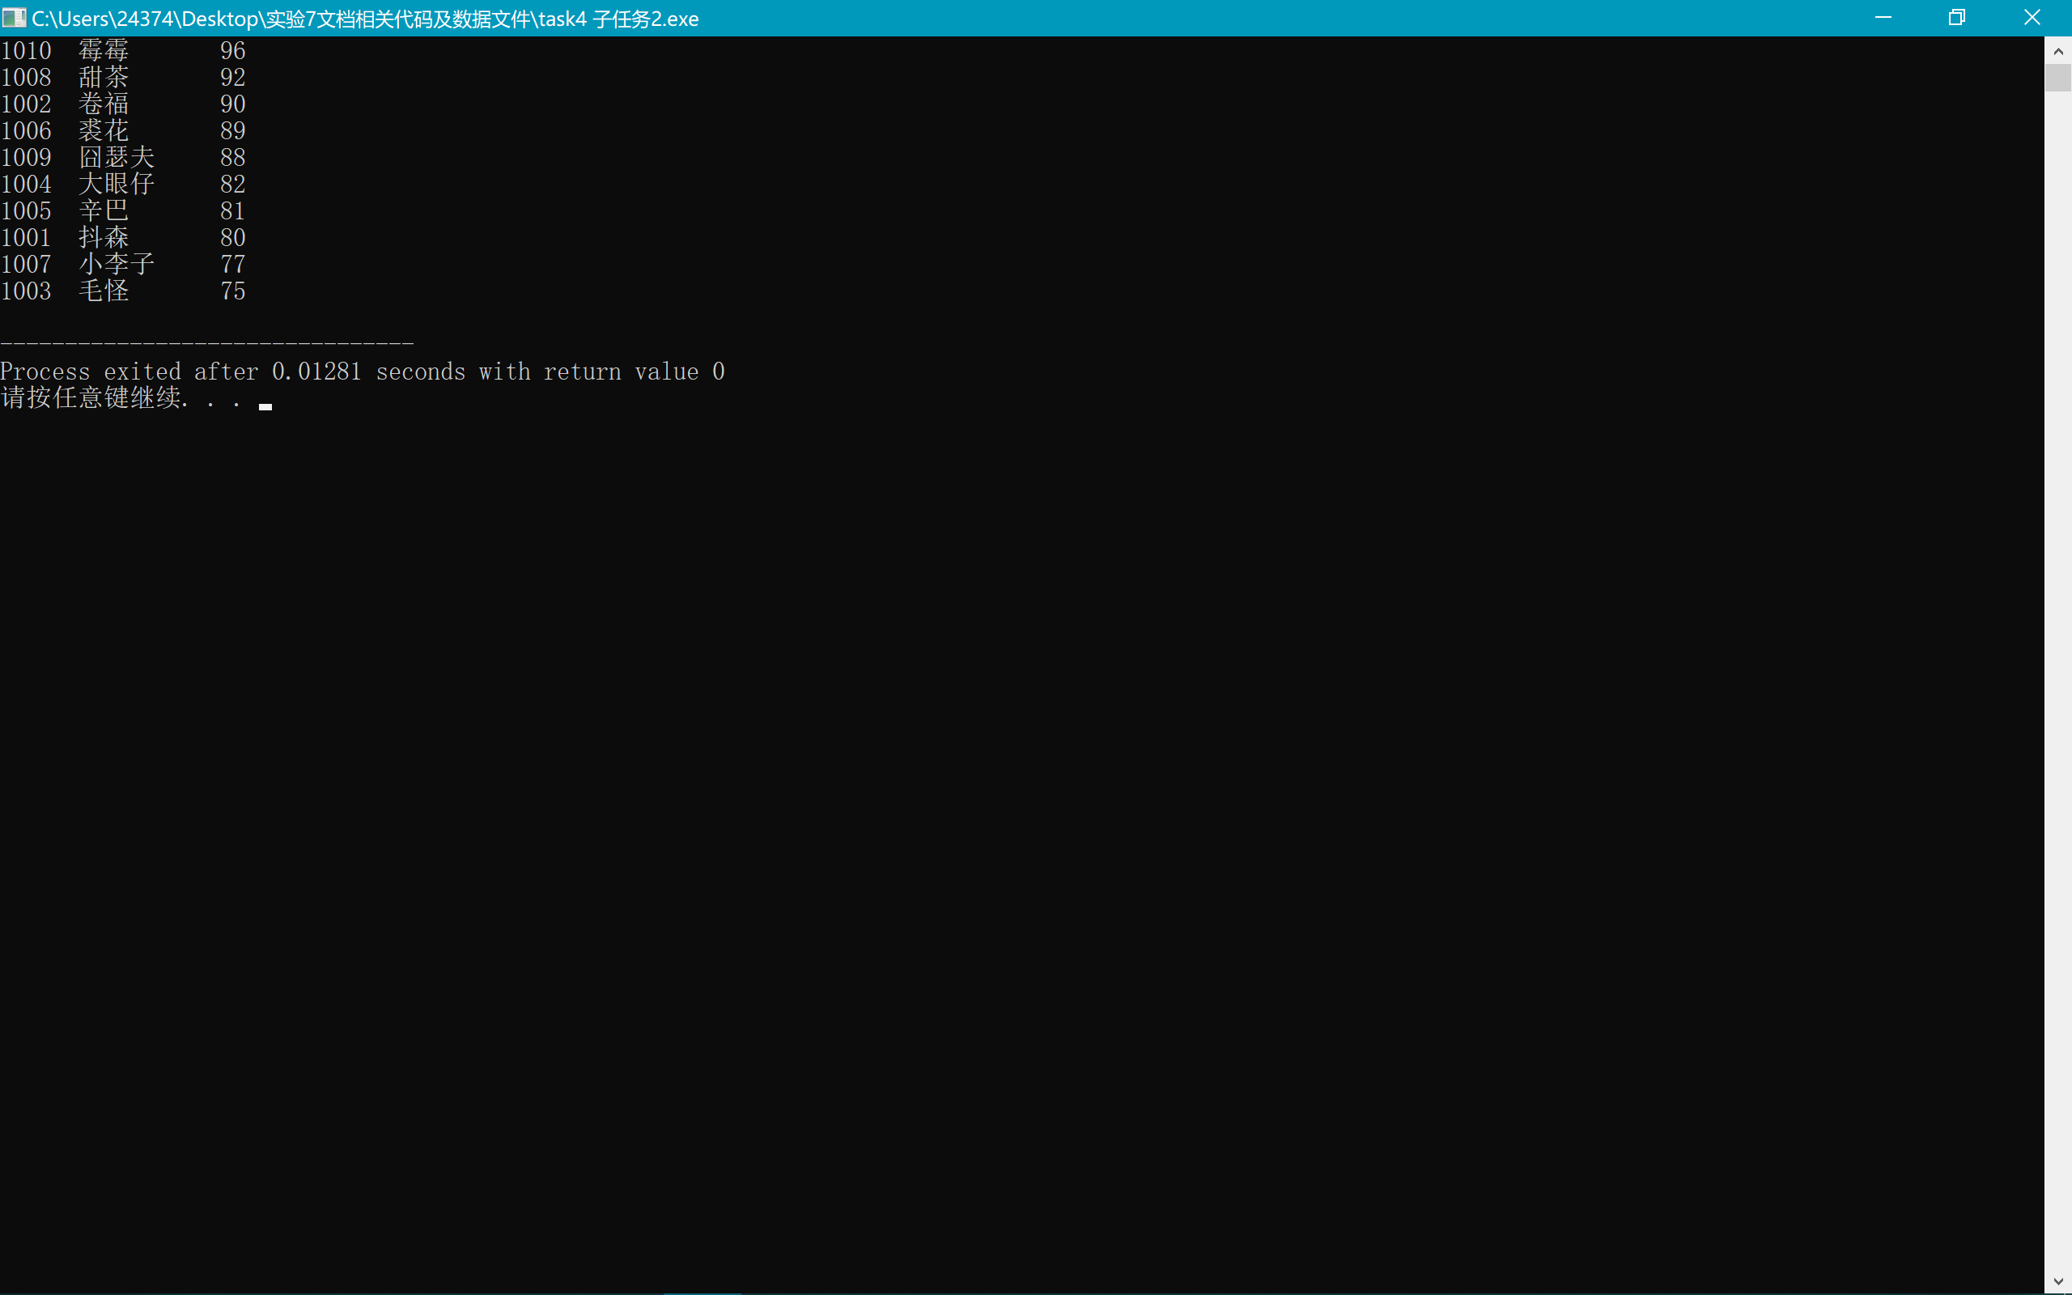Click the title bar path text

(x=365, y=19)
